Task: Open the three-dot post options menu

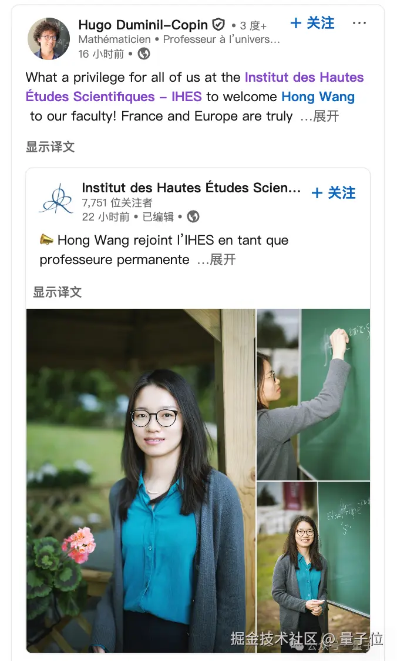Action: tap(359, 23)
